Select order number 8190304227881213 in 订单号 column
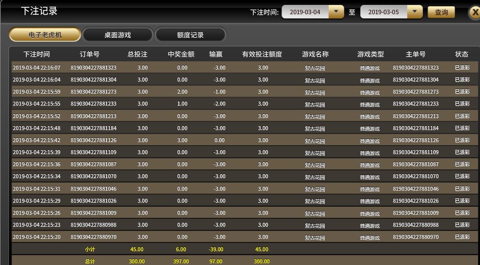 click(x=93, y=116)
